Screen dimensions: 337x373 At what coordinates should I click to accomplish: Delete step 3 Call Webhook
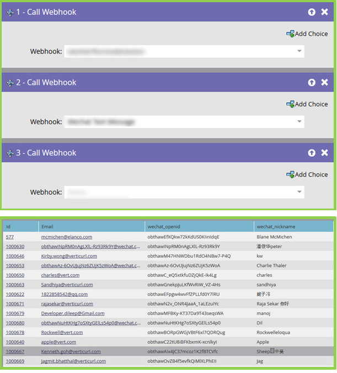coord(324,153)
